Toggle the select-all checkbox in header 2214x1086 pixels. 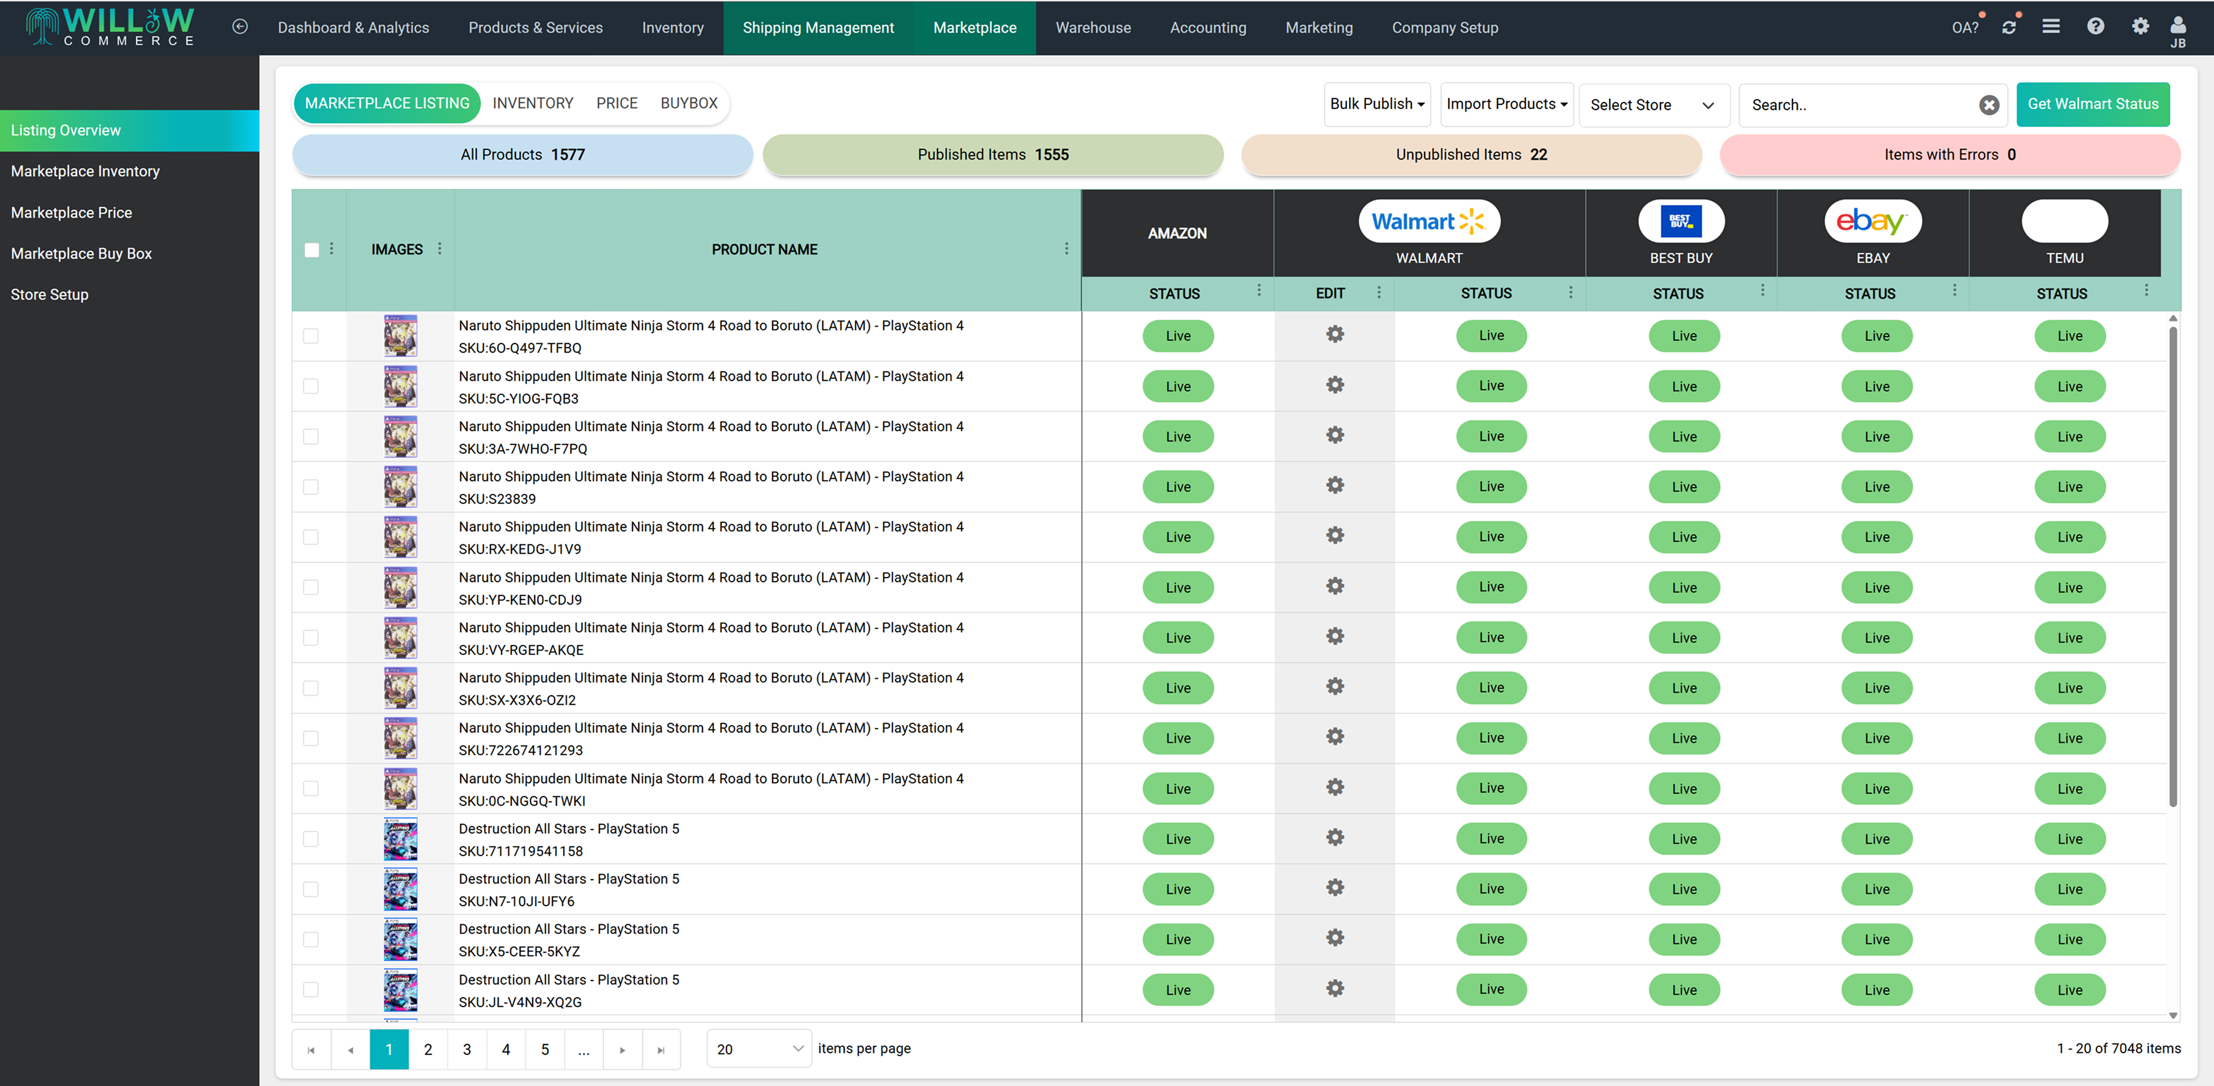point(311,249)
